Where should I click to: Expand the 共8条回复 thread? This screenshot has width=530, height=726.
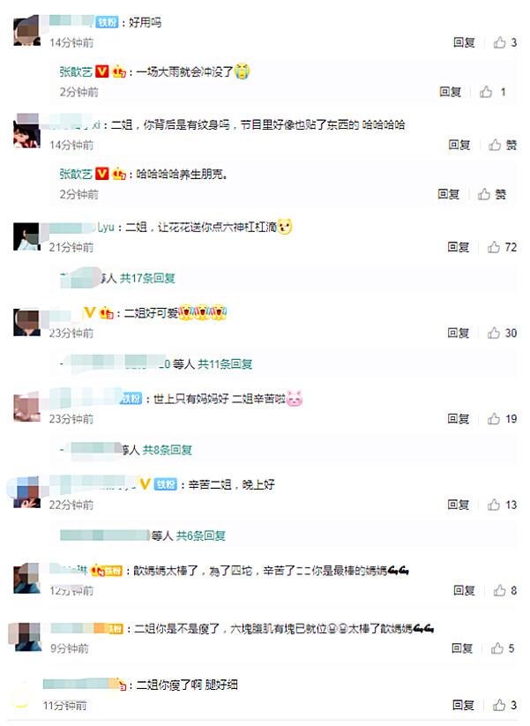coord(167,450)
